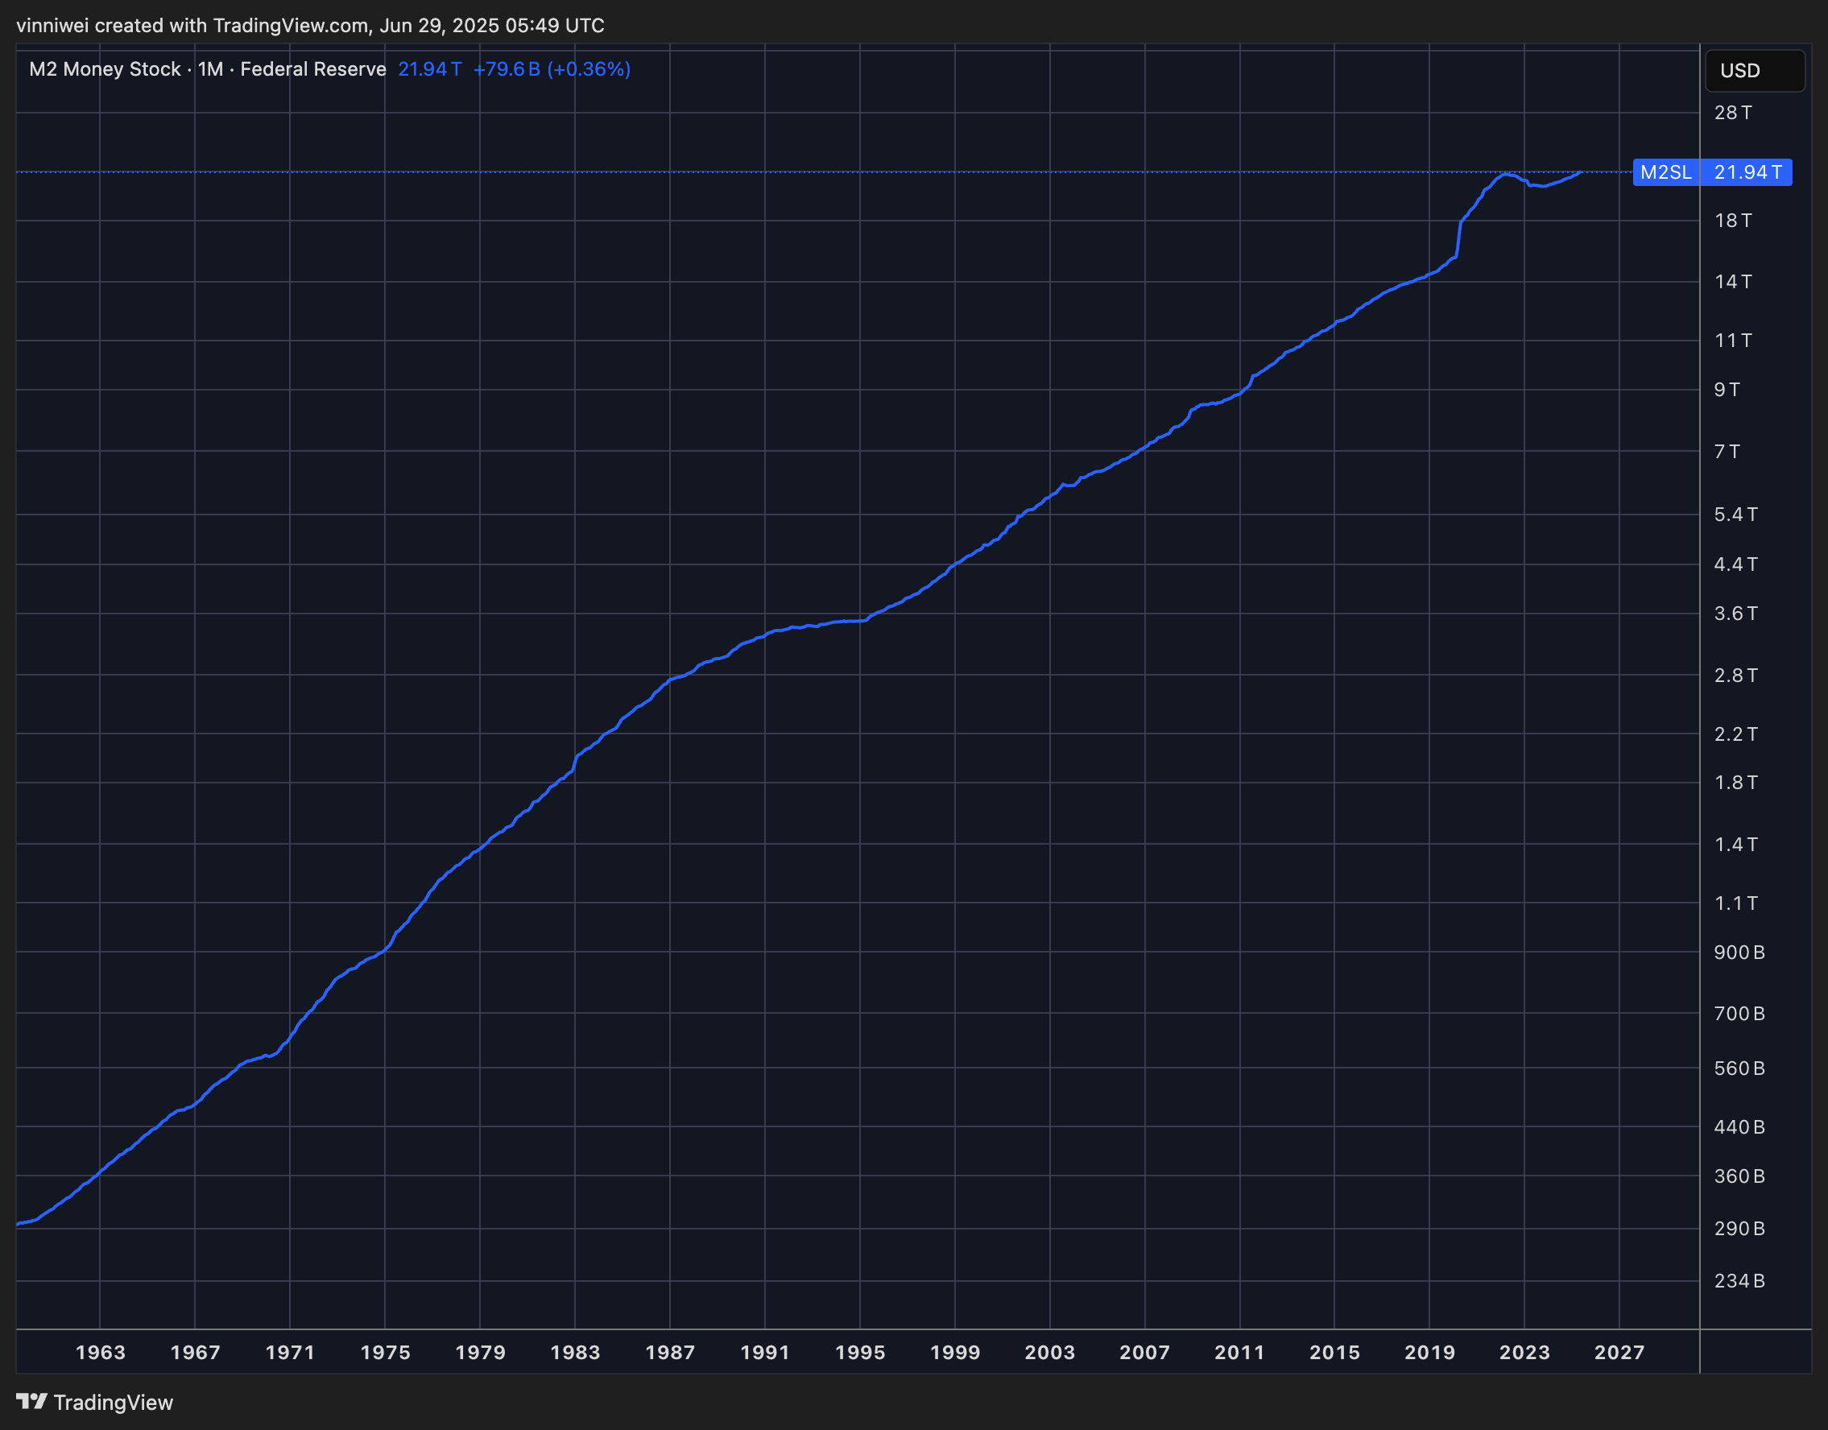
Task: Select the M2 Money Stock legend title
Action: point(105,69)
